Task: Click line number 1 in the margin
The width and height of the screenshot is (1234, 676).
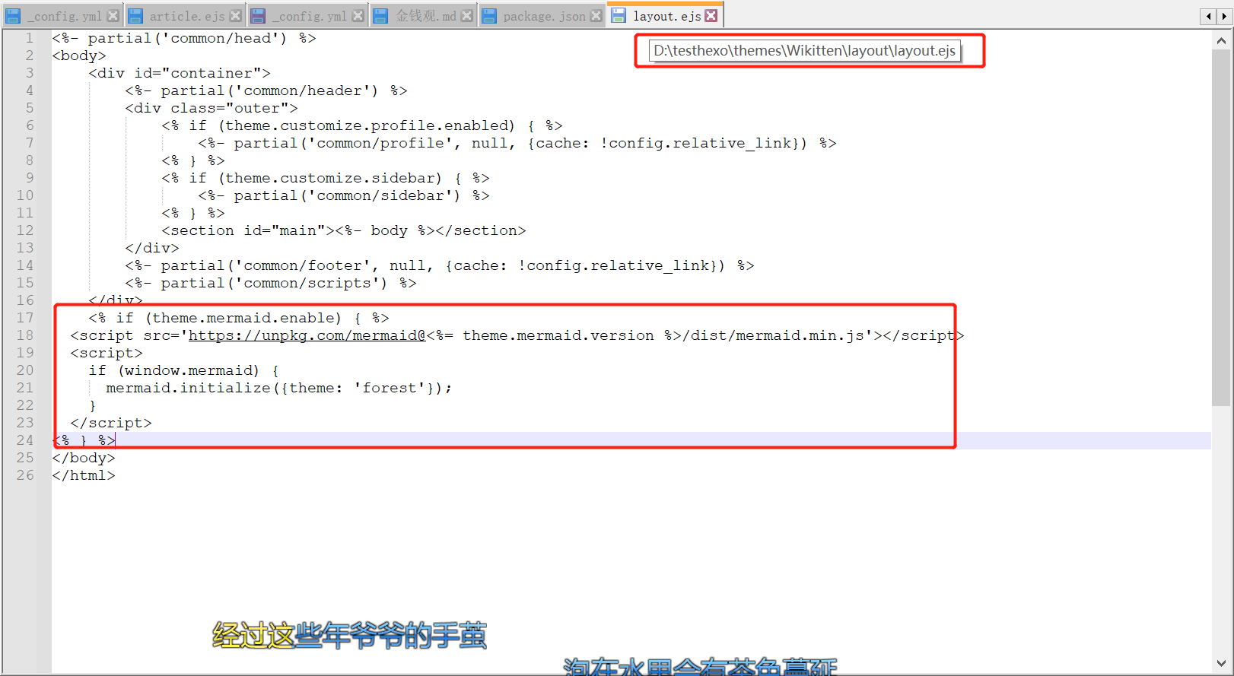Action: click(x=30, y=38)
